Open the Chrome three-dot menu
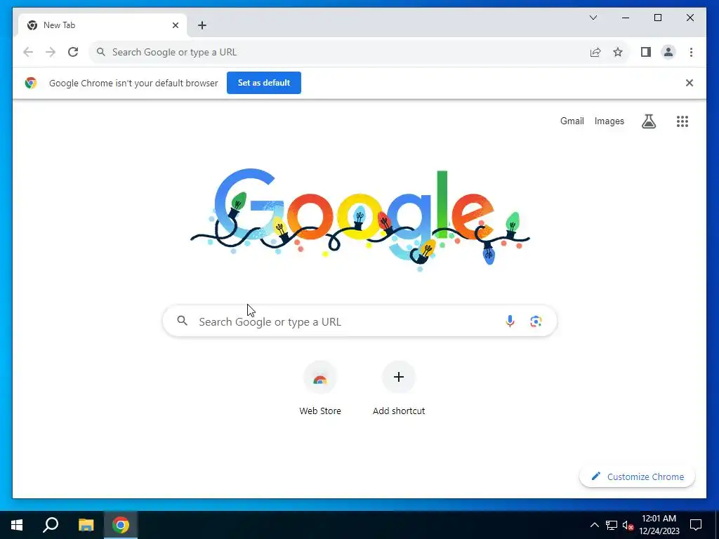 pos(691,52)
